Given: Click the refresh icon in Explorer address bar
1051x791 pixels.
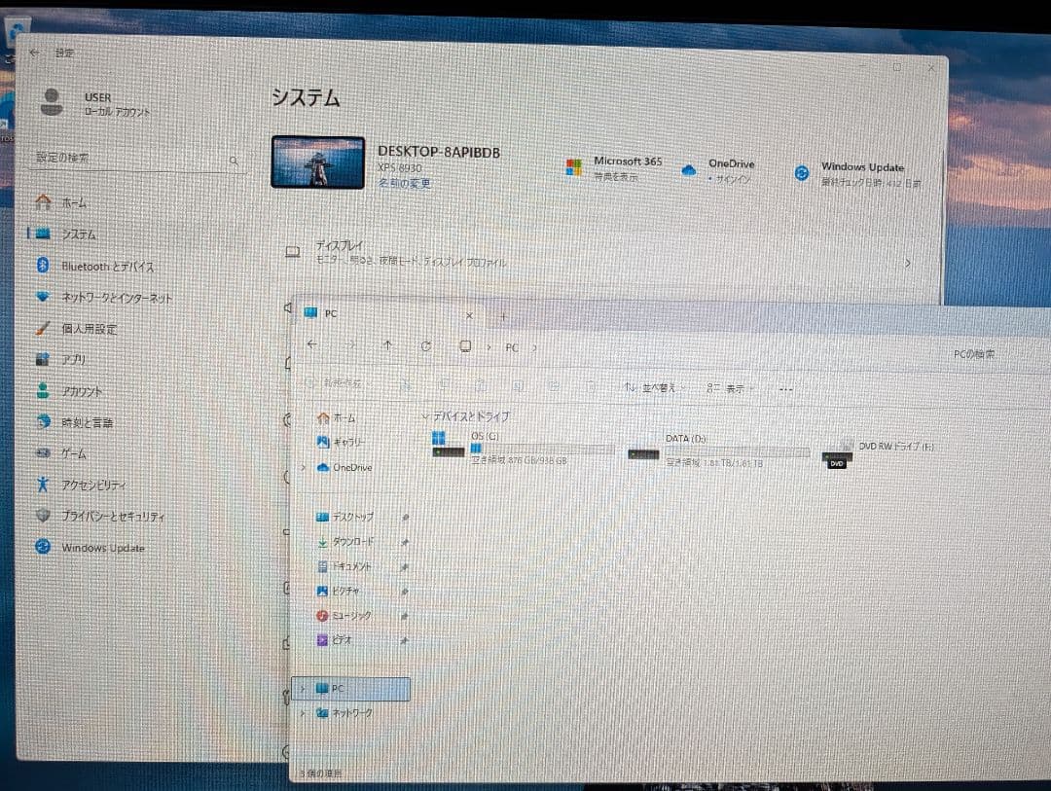Looking at the screenshot, I should [x=427, y=346].
